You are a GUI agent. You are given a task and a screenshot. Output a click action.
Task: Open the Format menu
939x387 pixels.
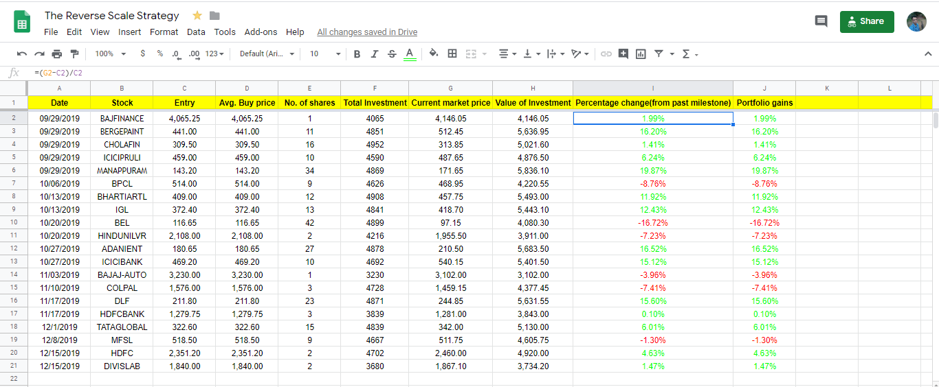(164, 32)
